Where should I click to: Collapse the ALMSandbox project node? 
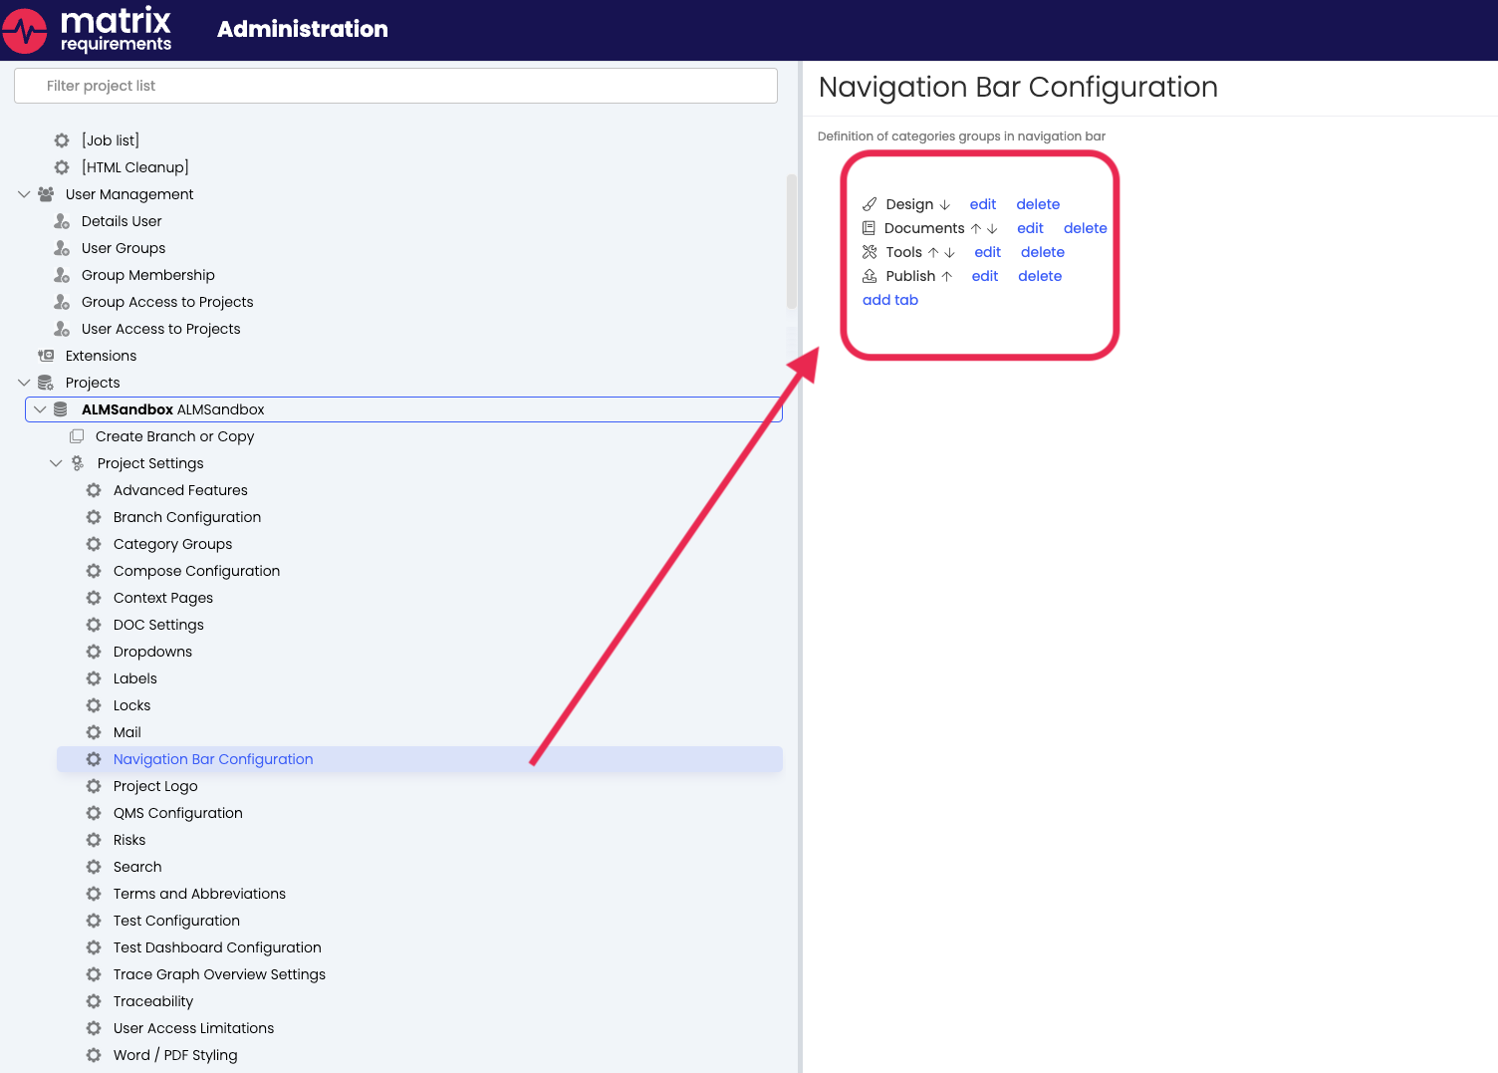pos(40,409)
